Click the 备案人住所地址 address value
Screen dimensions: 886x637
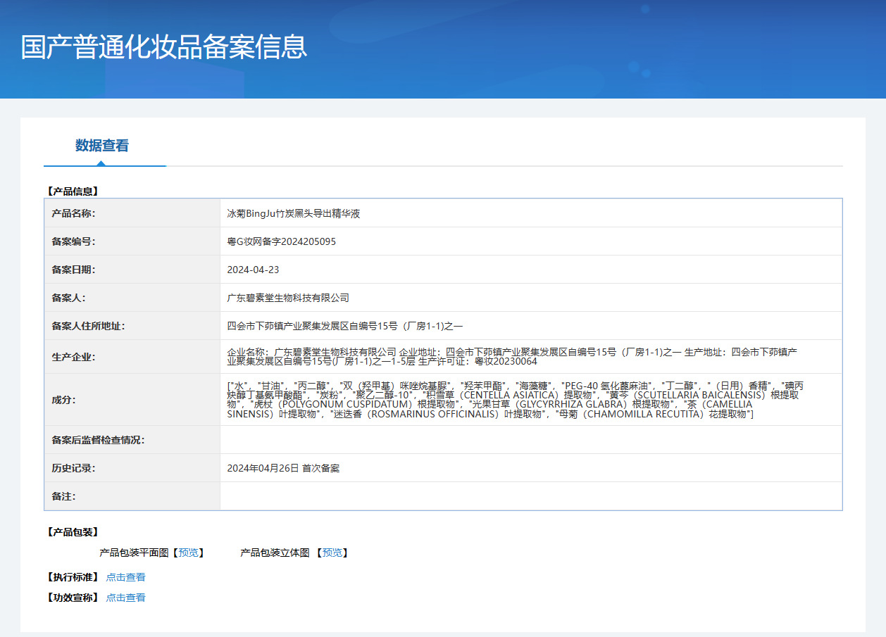click(344, 326)
